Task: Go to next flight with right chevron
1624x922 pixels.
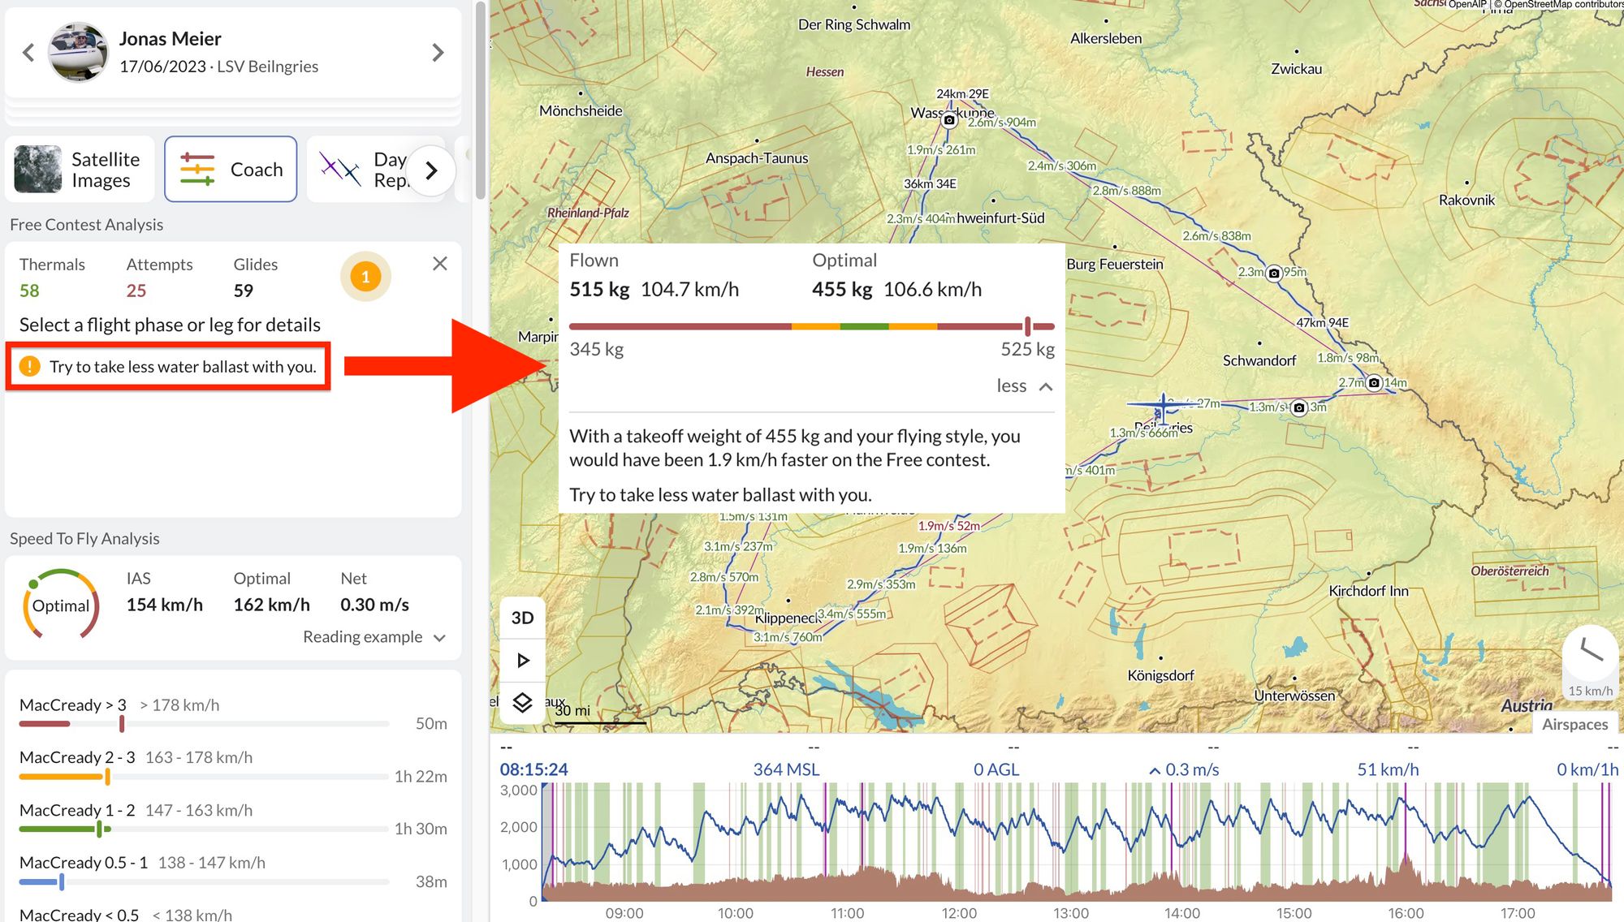Action: click(438, 53)
